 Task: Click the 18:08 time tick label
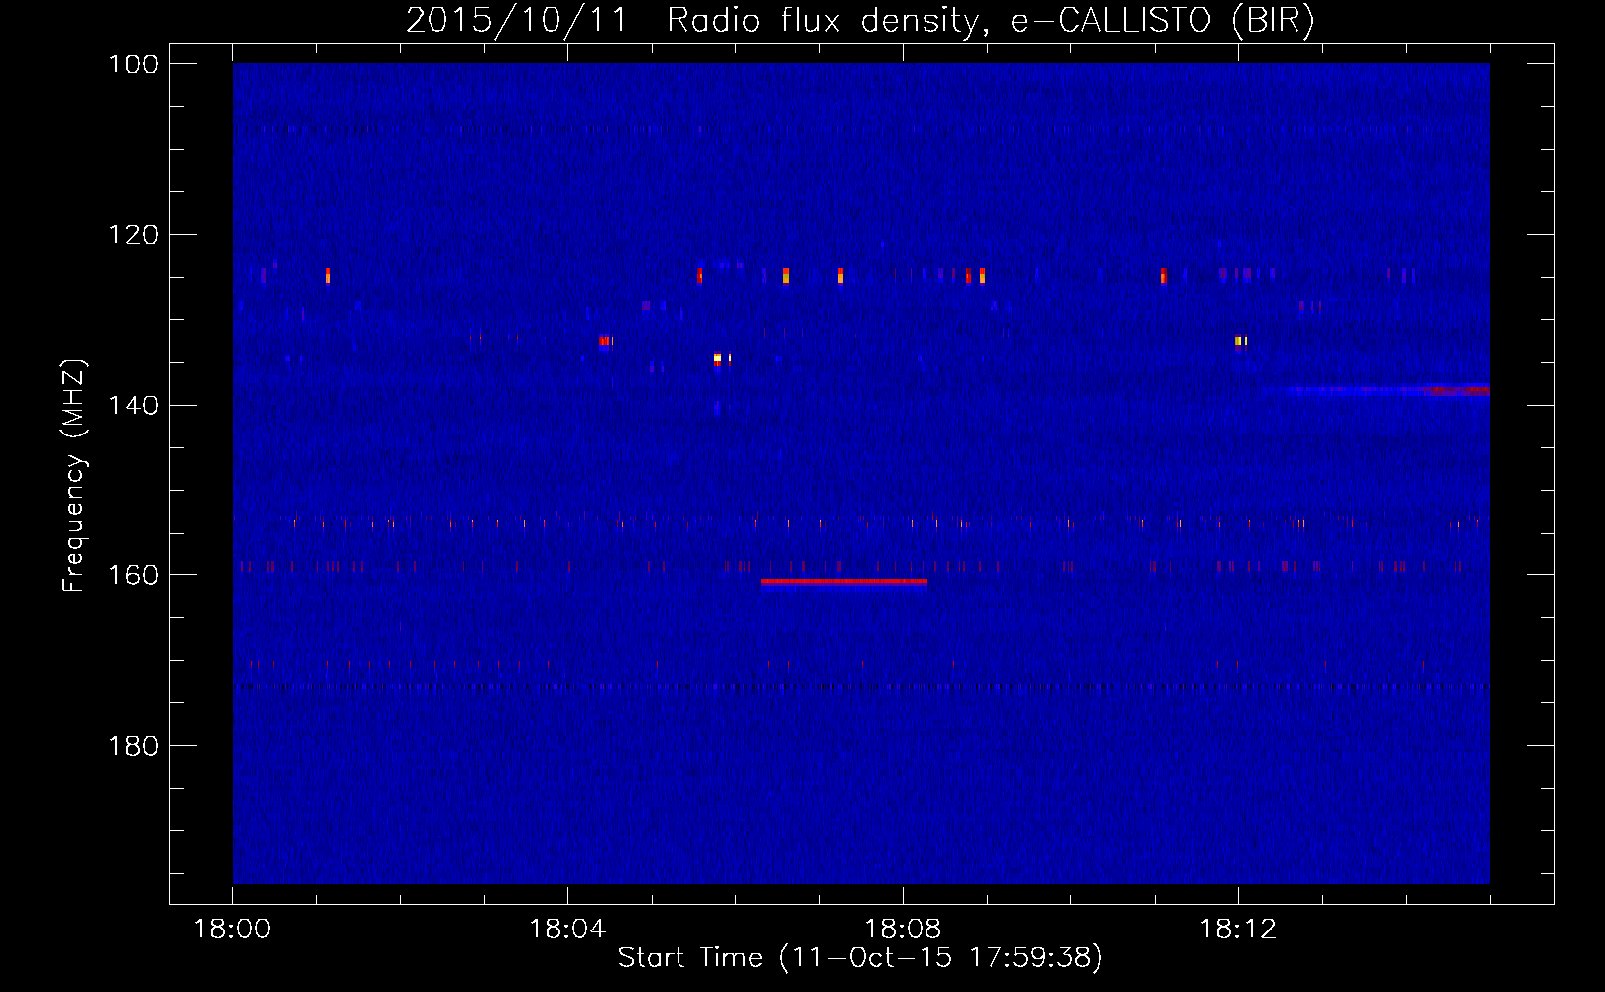[x=903, y=930]
